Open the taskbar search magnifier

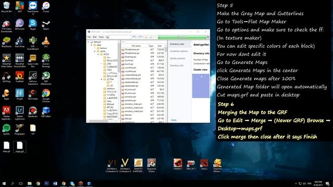pyautogui.click(x=12, y=183)
